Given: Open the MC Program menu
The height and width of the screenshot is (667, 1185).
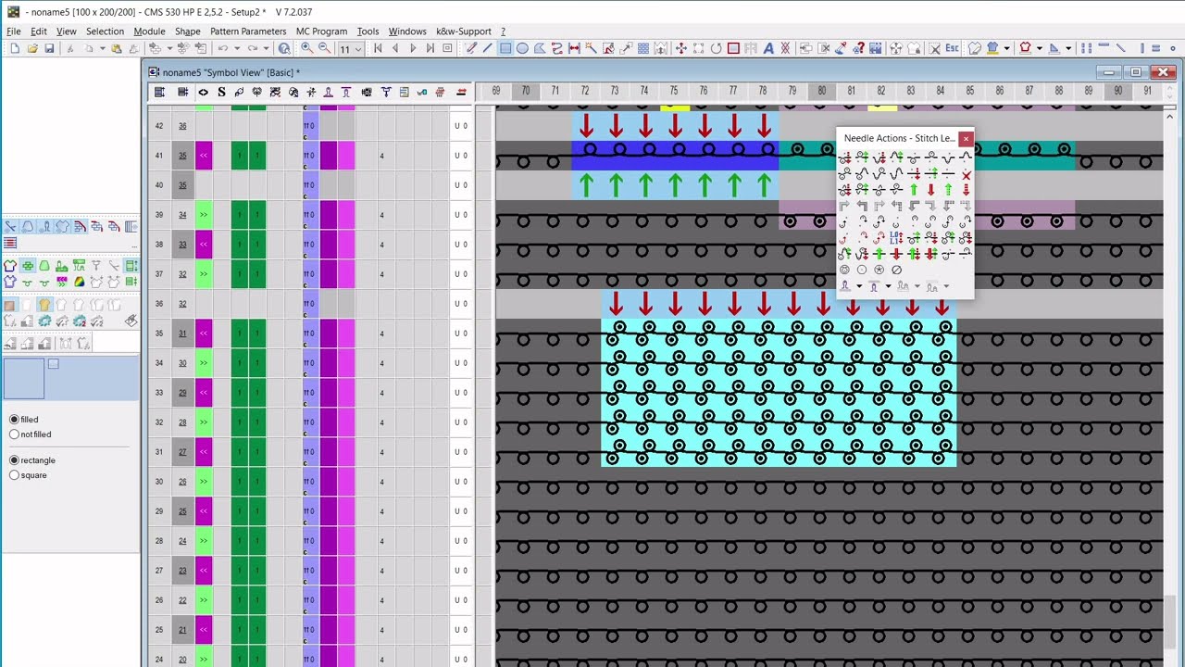Looking at the screenshot, I should pos(321,31).
